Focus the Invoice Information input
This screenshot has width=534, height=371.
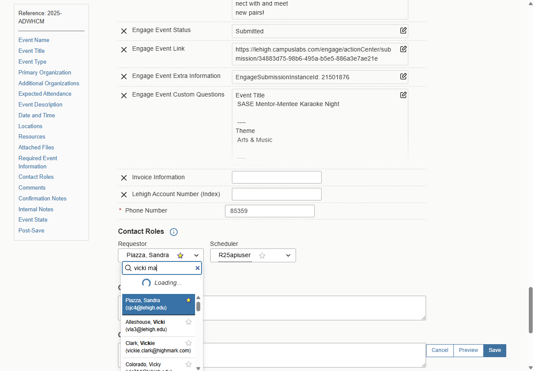(277, 177)
